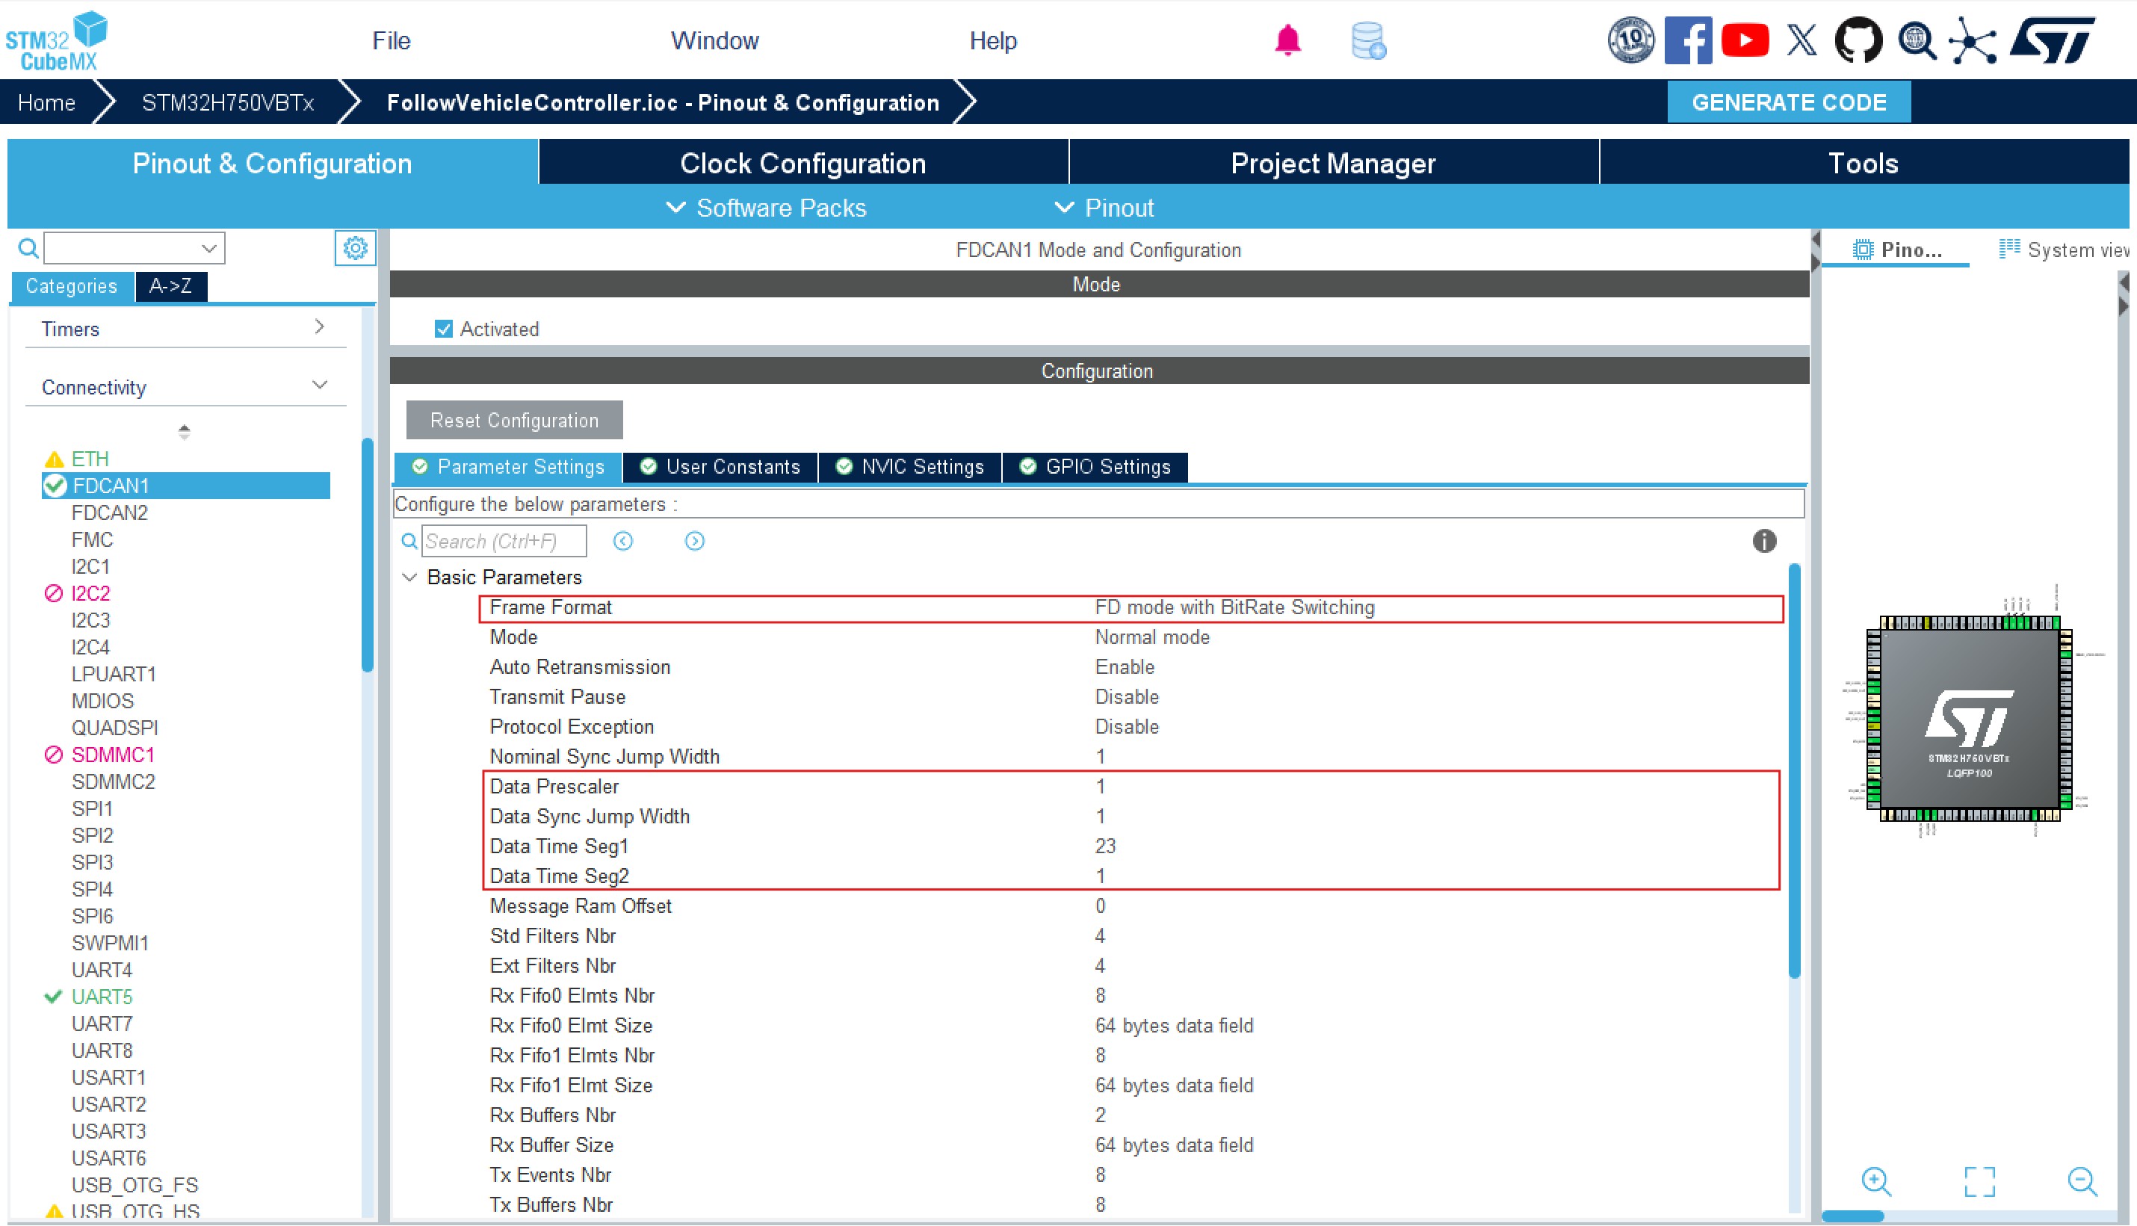Expand the Pinout dropdown menu
The image size is (2137, 1226).
pos(1104,207)
